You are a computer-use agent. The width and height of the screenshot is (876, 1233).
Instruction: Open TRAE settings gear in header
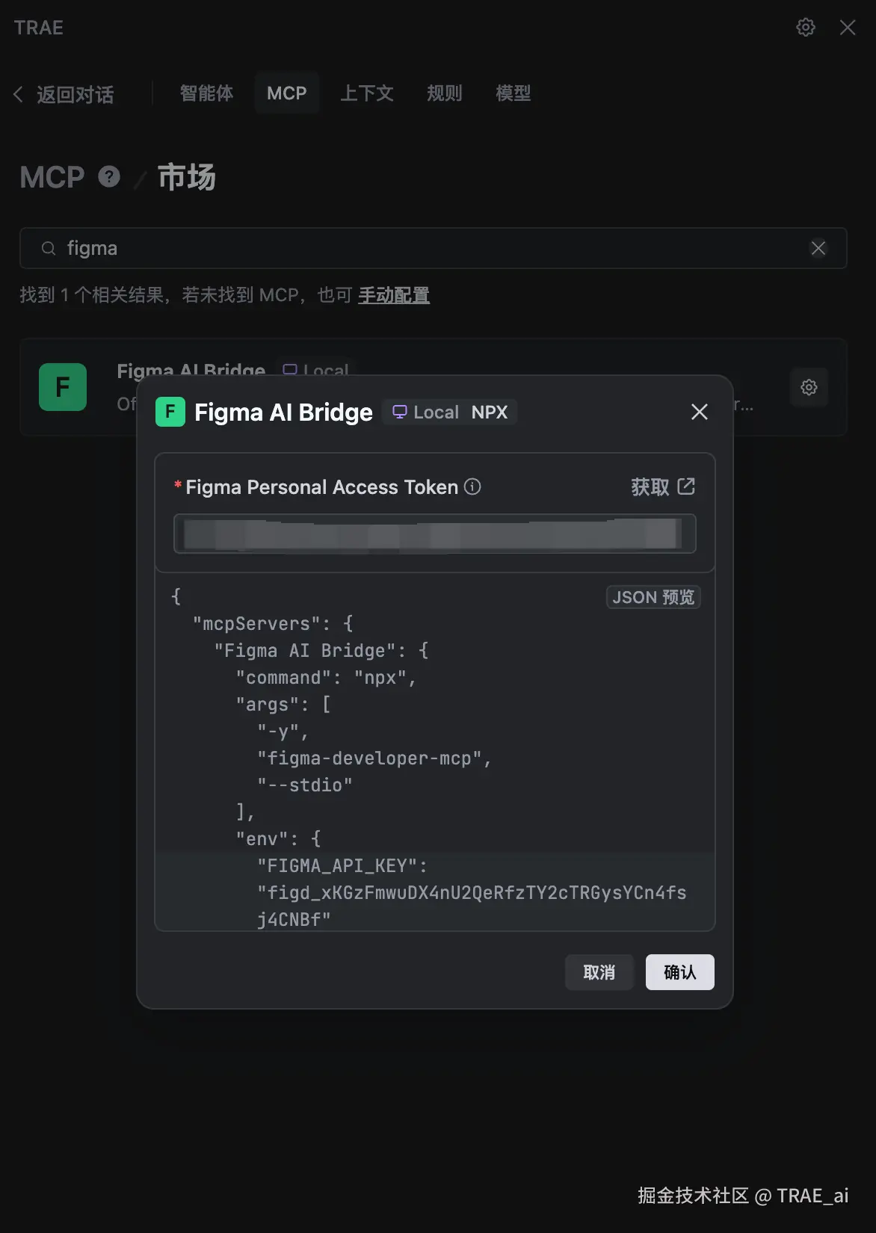tap(805, 28)
